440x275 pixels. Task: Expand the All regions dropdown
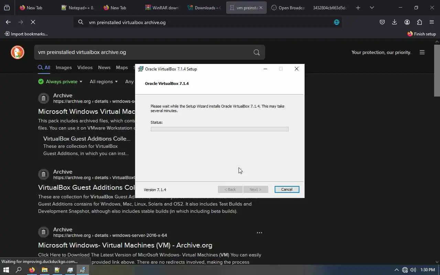[104, 81]
